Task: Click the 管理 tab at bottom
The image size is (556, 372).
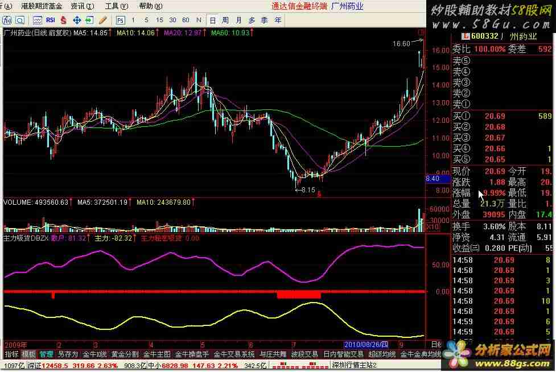Action: [x=46, y=354]
